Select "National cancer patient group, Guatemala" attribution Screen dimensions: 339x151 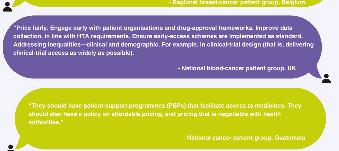point(244,138)
